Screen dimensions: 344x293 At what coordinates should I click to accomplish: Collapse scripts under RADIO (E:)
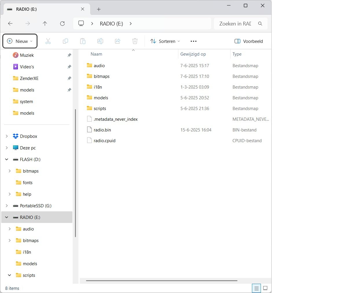click(x=10, y=275)
